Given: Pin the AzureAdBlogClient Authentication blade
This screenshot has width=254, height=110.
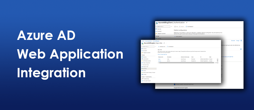Looking at the screenshot, I should point(187,23).
